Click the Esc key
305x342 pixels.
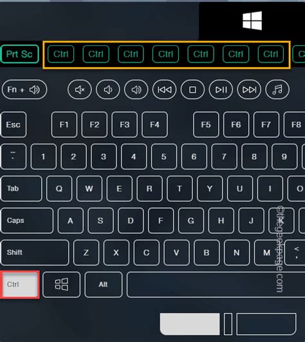pyautogui.click(x=14, y=124)
